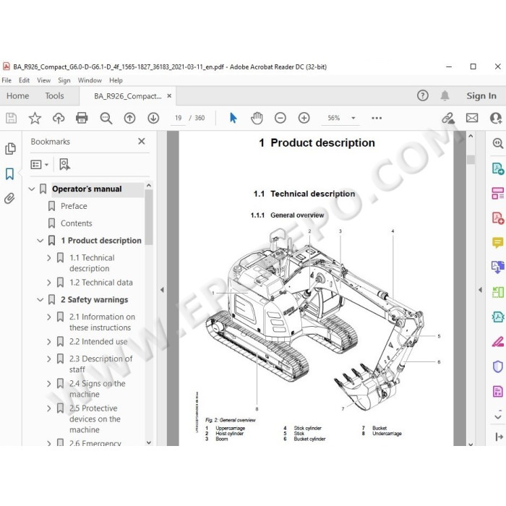
Task: Click the find bookmark icon
Action: (64, 165)
